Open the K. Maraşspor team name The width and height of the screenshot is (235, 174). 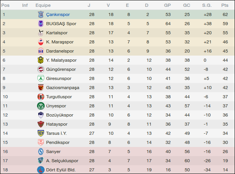tap(60, 42)
